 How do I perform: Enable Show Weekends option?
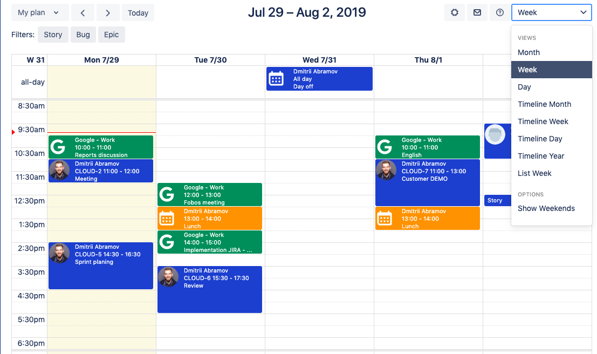coord(546,208)
